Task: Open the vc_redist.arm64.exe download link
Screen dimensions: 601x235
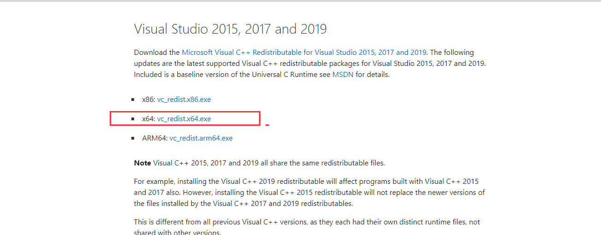Action: (201, 138)
